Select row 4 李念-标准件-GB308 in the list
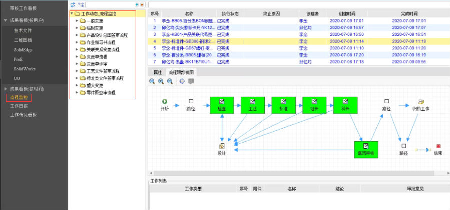Viewport: 450px width, 210px height. [200, 41]
